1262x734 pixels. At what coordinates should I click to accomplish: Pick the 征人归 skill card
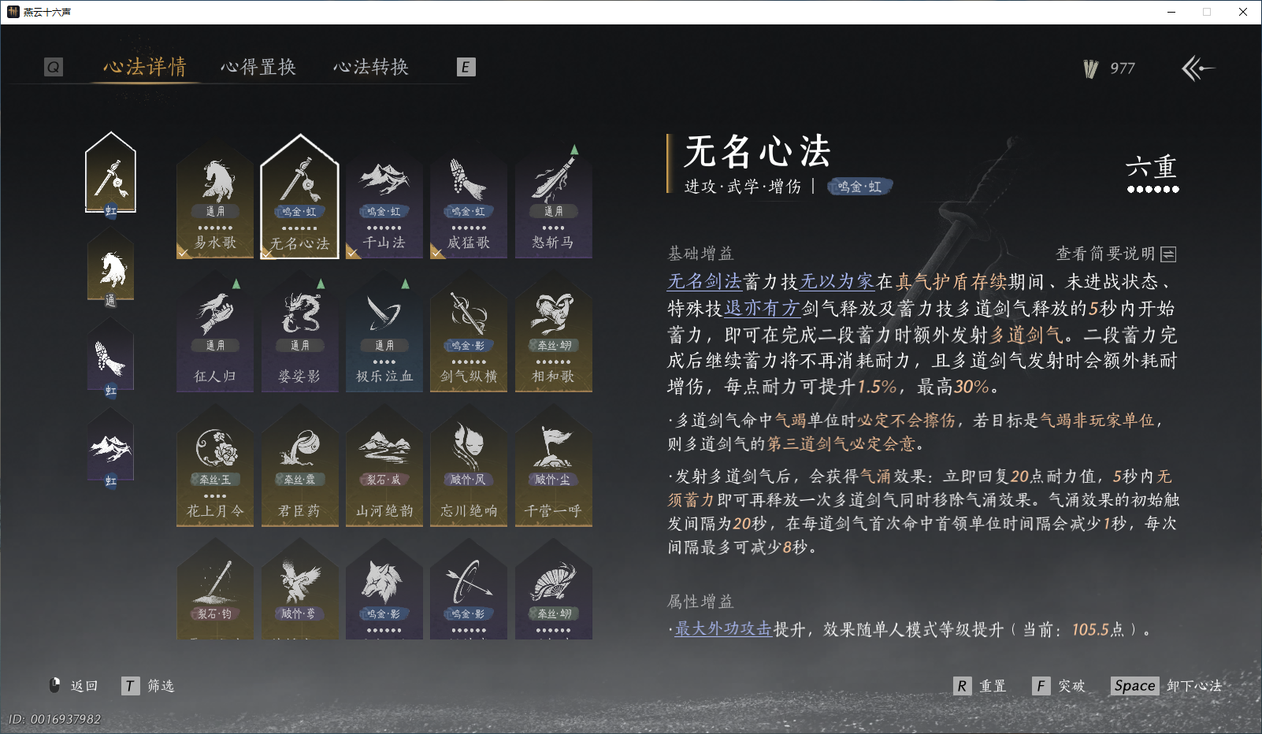point(215,333)
